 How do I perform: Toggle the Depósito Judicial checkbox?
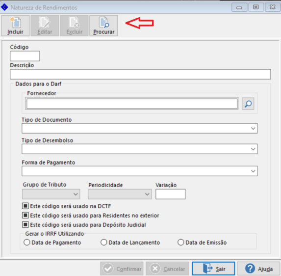tap(26, 224)
